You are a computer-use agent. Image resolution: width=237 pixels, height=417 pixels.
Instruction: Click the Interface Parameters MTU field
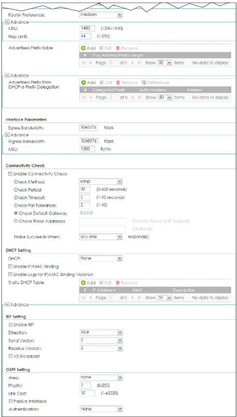(87, 149)
